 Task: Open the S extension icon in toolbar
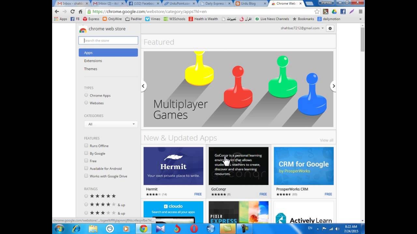click(x=325, y=11)
